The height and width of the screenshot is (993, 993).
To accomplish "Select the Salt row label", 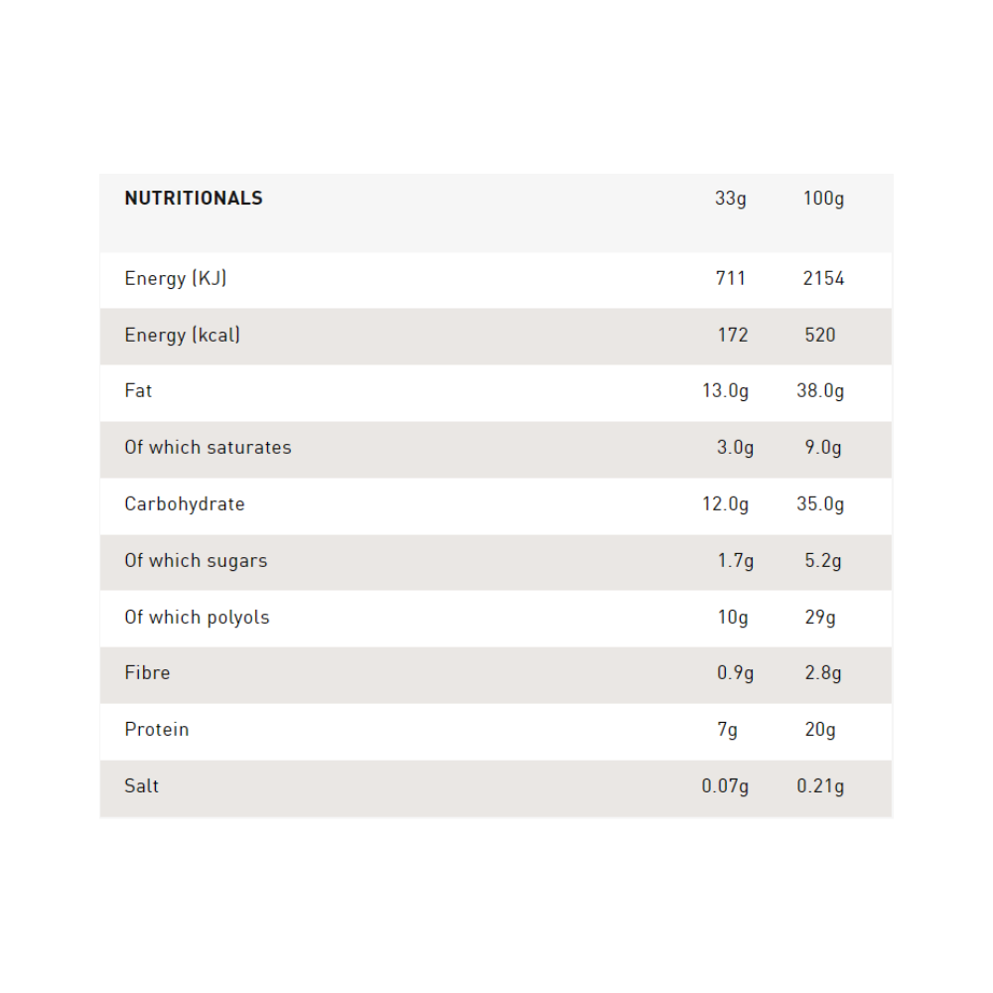I will tap(142, 786).
